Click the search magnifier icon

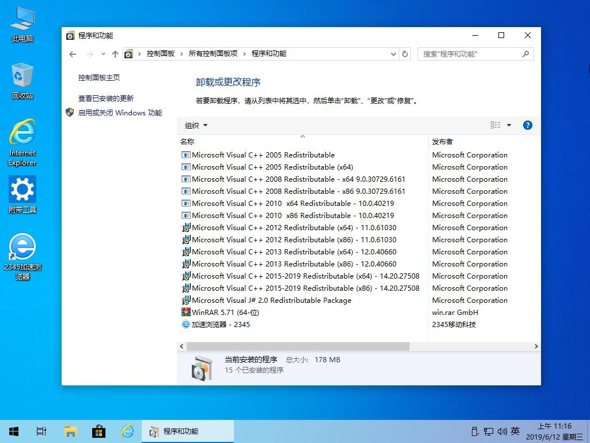coord(525,54)
